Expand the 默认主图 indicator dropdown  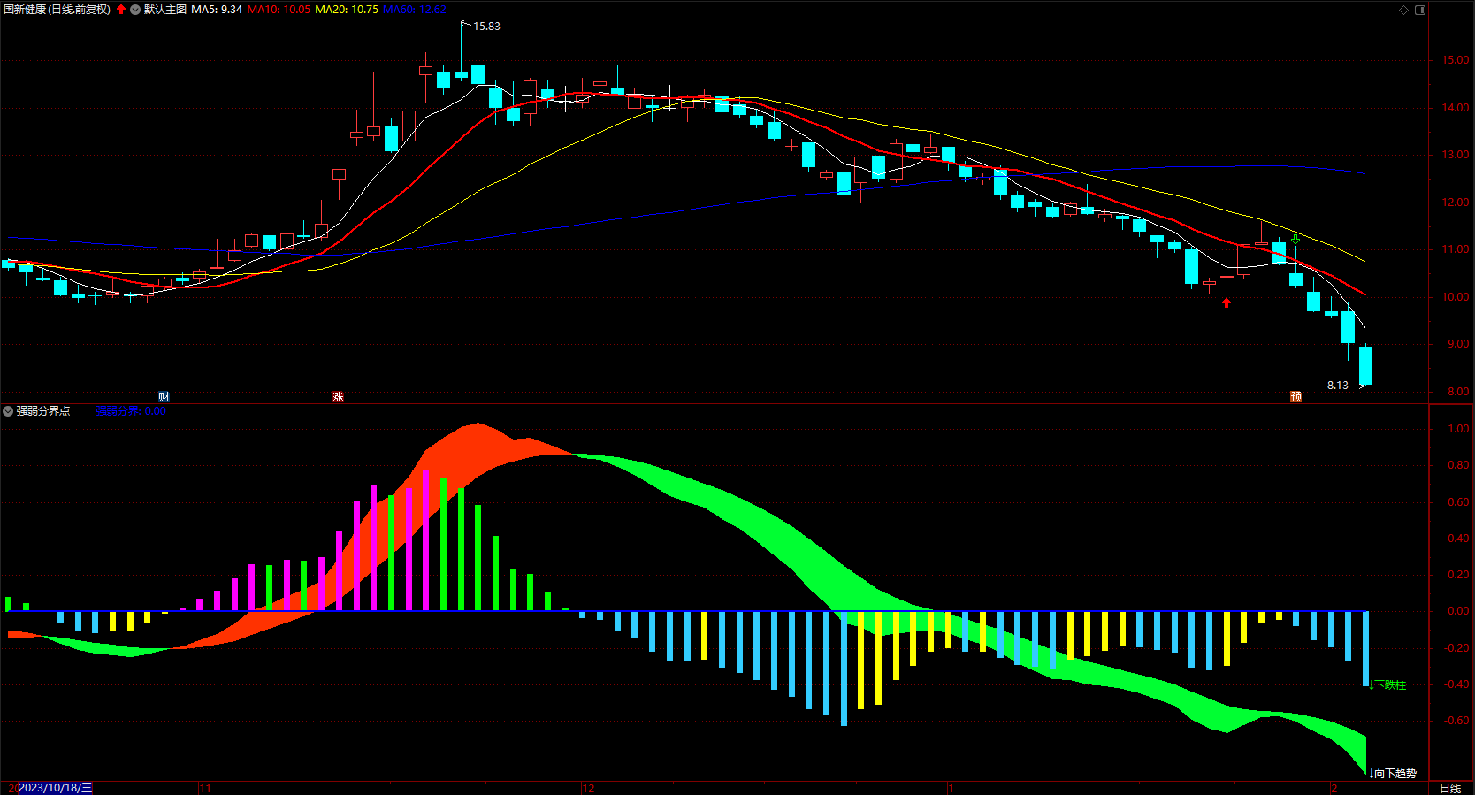point(135,10)
